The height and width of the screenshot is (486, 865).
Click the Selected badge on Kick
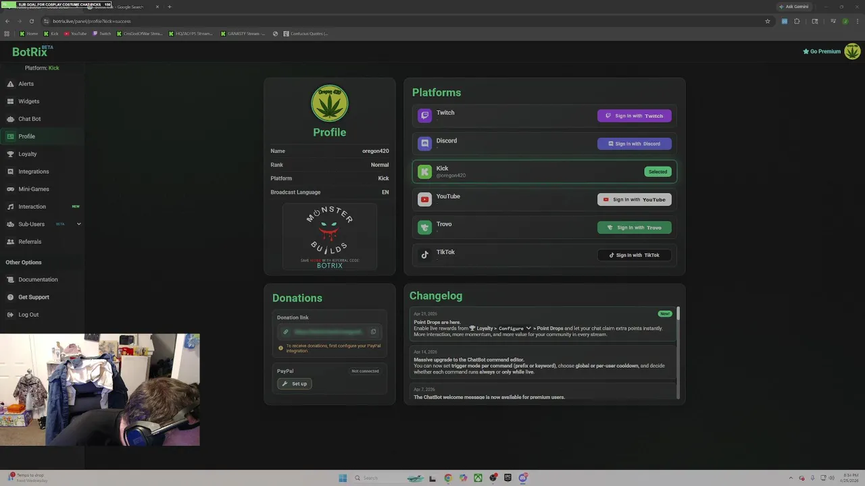tap(658, 171)
